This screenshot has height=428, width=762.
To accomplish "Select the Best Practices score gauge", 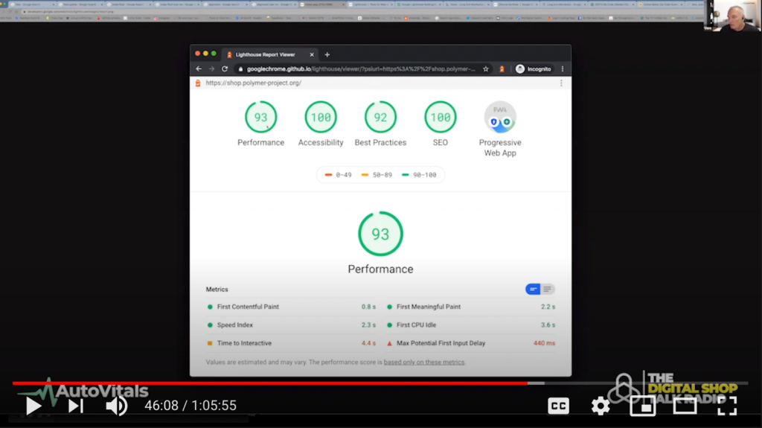I will [x=380, y=118].
